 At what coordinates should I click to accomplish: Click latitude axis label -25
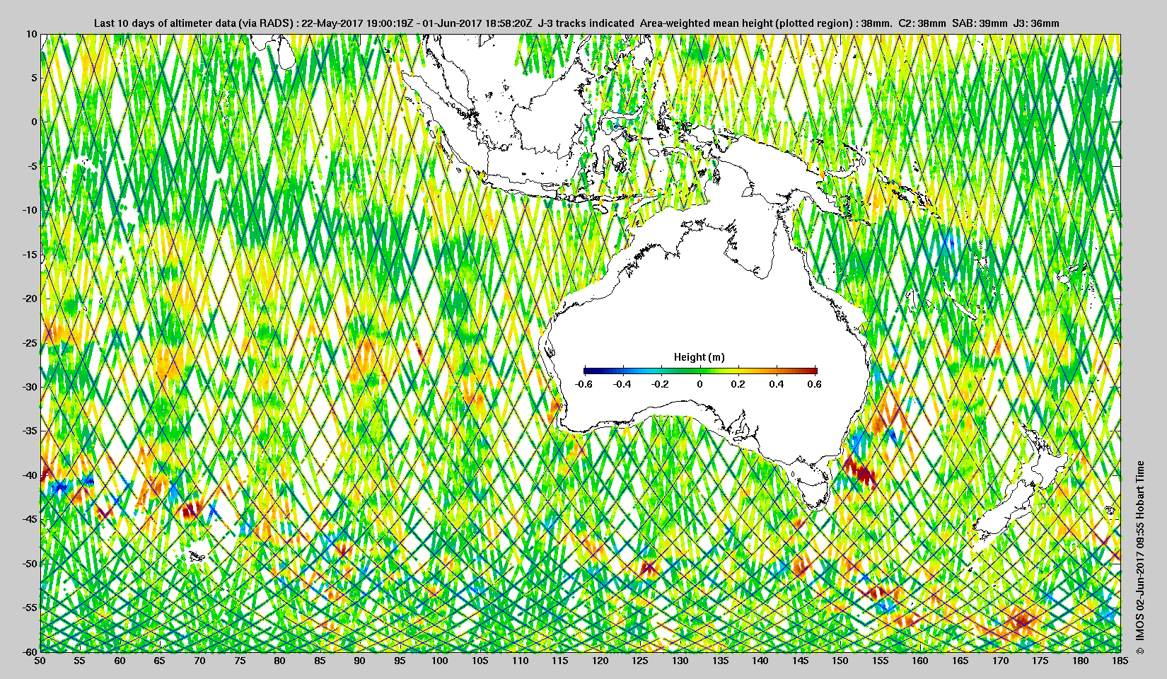[29, 342]
